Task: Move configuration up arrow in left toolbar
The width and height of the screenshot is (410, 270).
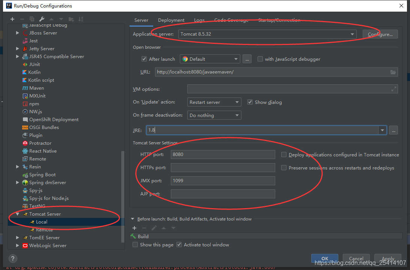Action: (51, 19)
